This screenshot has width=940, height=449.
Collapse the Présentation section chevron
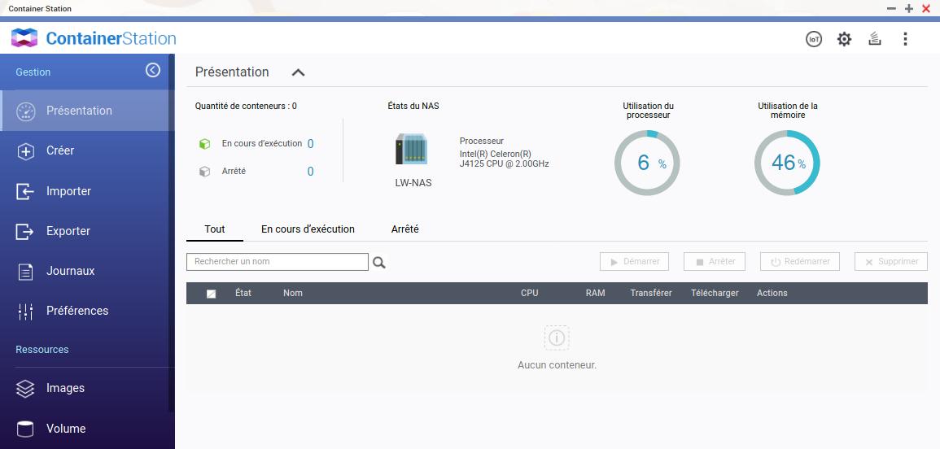[298, 72]
